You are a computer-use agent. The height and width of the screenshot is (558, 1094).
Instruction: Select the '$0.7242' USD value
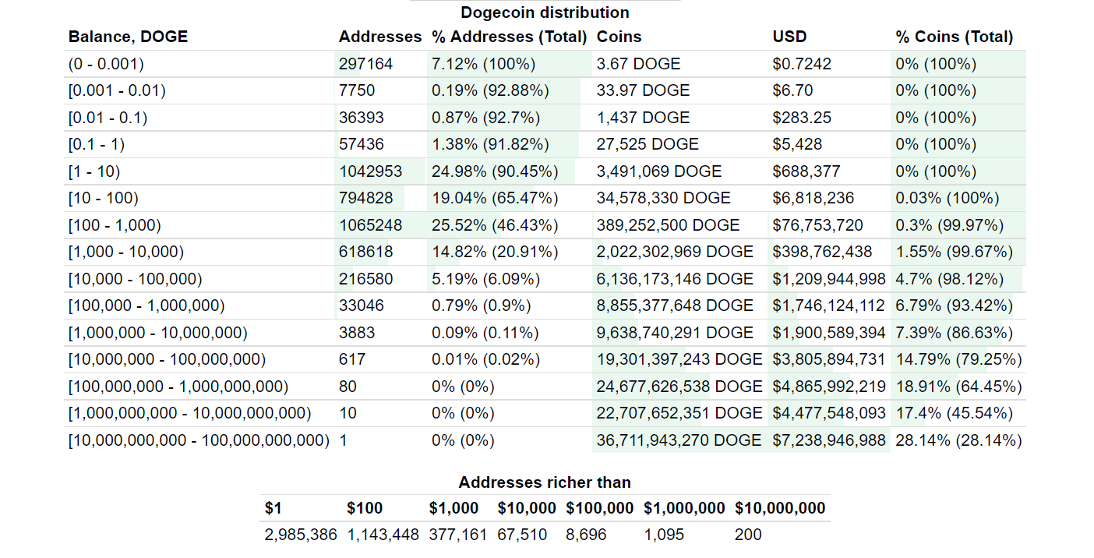(x=802, y=64)
